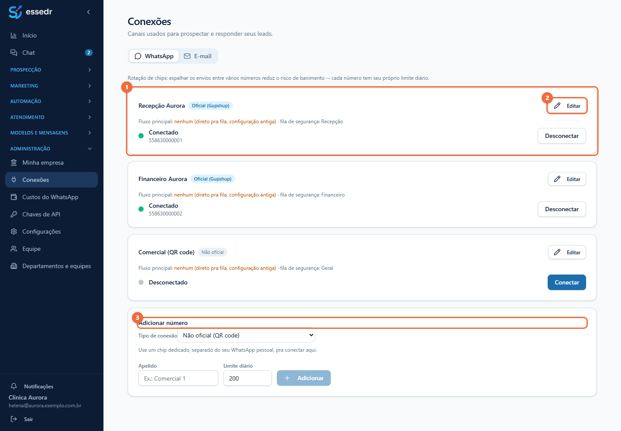Click the Minha empresa building icon

tap(14, 162)
